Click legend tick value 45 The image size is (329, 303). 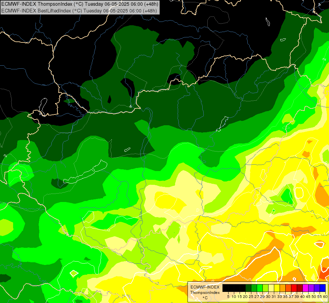[309, 297]
